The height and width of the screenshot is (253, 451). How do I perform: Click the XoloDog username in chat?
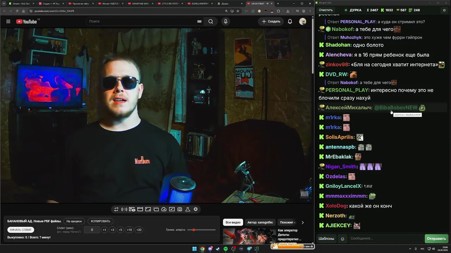point(336,206)
